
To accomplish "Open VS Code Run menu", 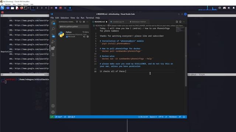I will (x=83, y=18).
